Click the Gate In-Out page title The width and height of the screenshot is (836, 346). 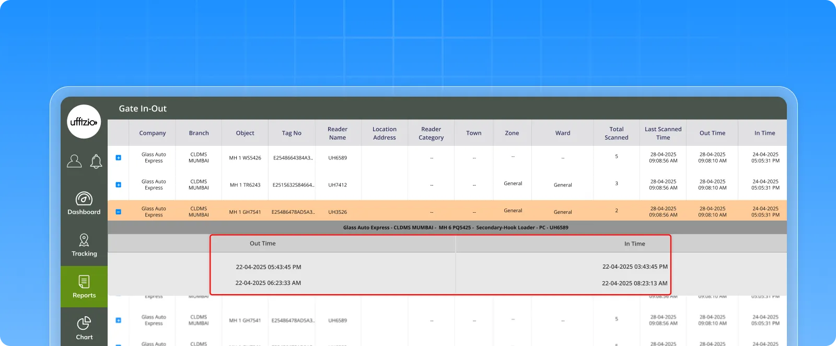[x=143, y=109]
